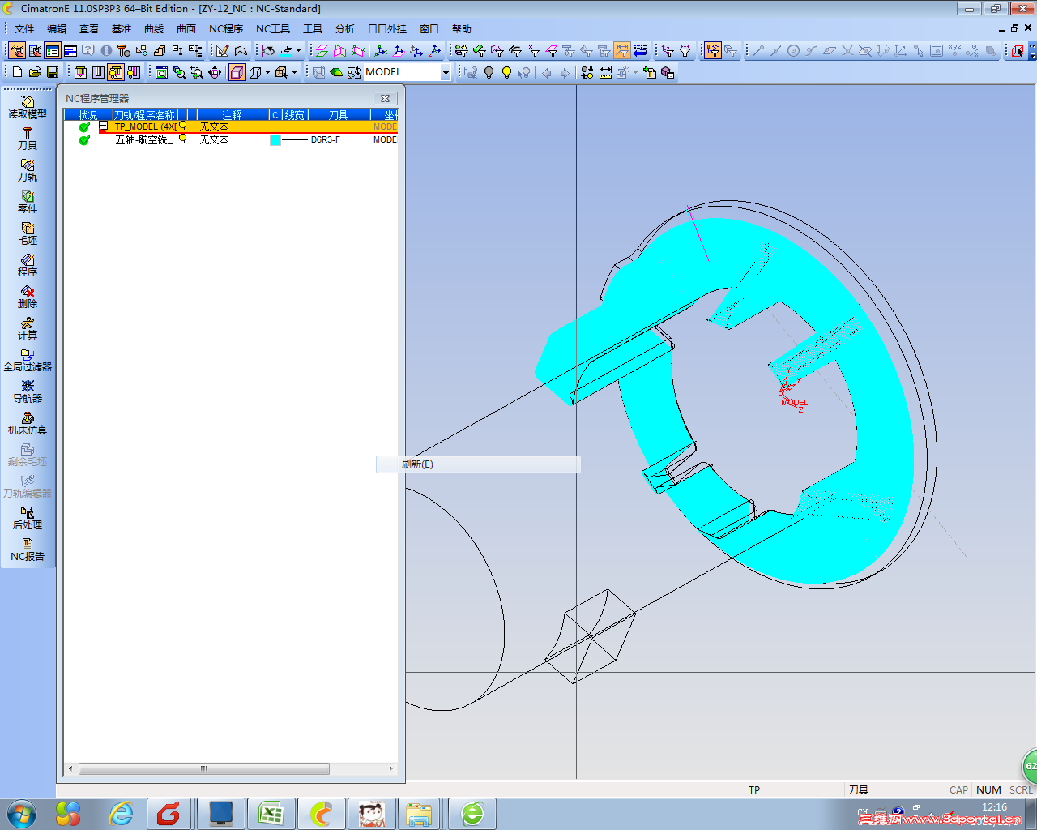
Task: Click the information (i) toolbar icon
Action: [106, 50]
